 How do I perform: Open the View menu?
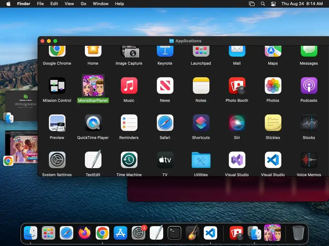(x=69, y=4)
